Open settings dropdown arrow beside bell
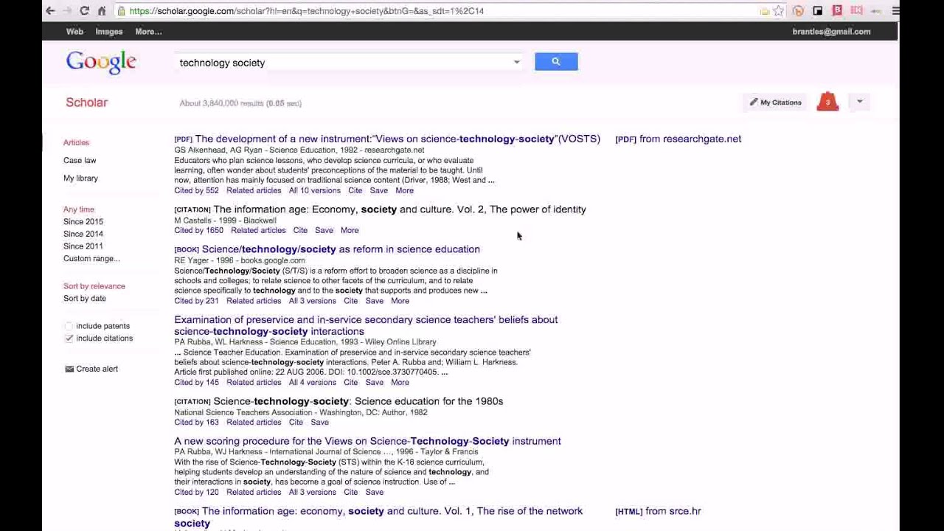 point(859,102)
